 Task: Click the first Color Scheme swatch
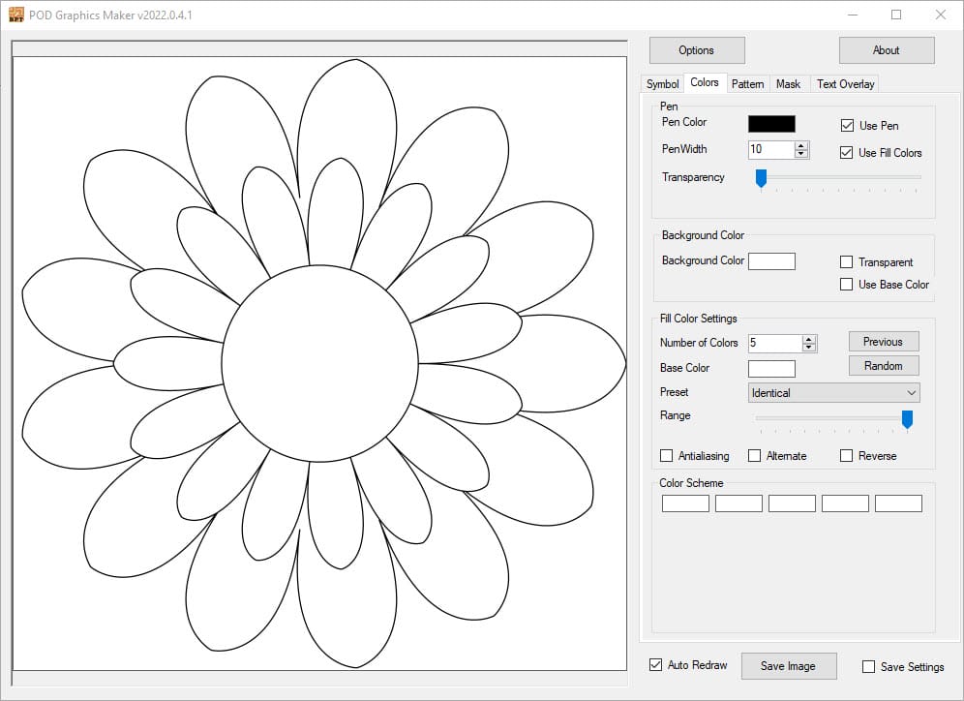(685, 503)
